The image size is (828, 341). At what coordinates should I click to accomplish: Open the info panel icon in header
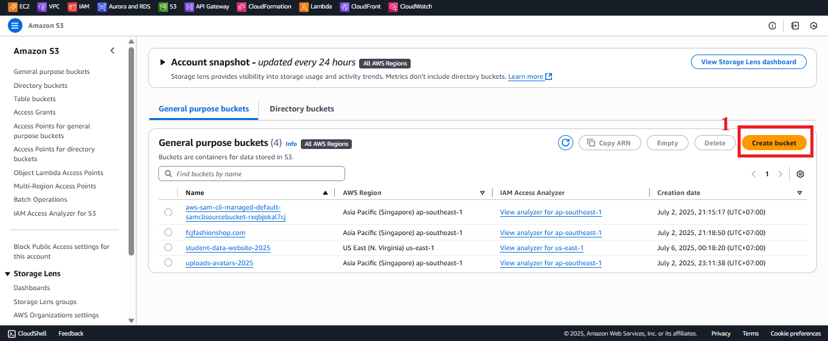tap(772, 25)
